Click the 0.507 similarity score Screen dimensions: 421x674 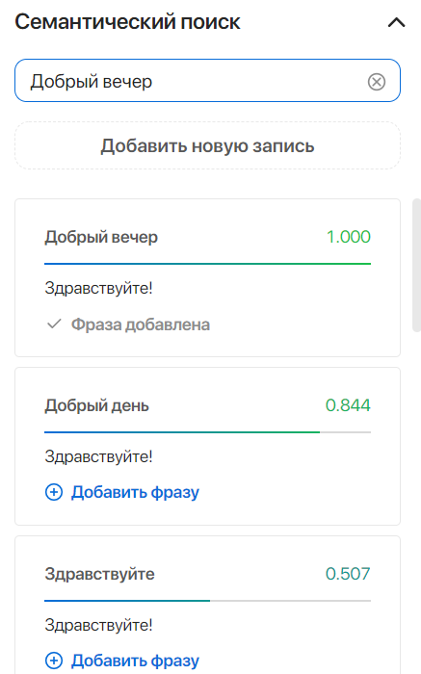[x=348, y=574]
